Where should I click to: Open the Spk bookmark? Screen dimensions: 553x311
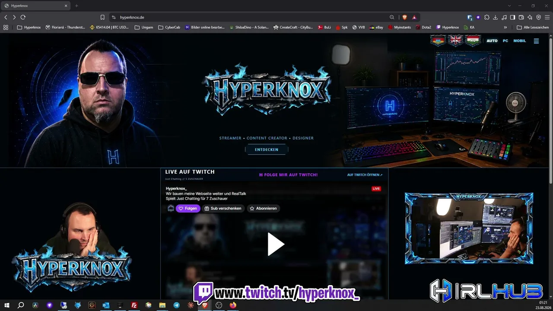[341, 27]
